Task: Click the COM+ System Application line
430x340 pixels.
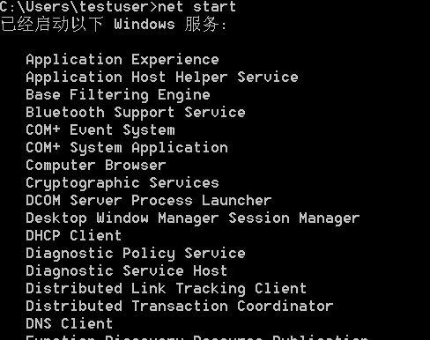Action: coord(127,148)
